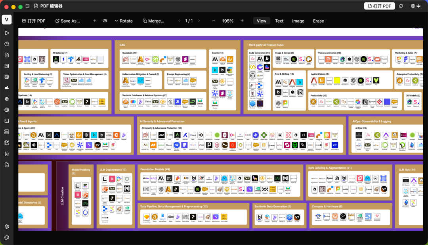Toggle sidebar collapse icon in title bar
428x245 pixels.
[28, 6]
